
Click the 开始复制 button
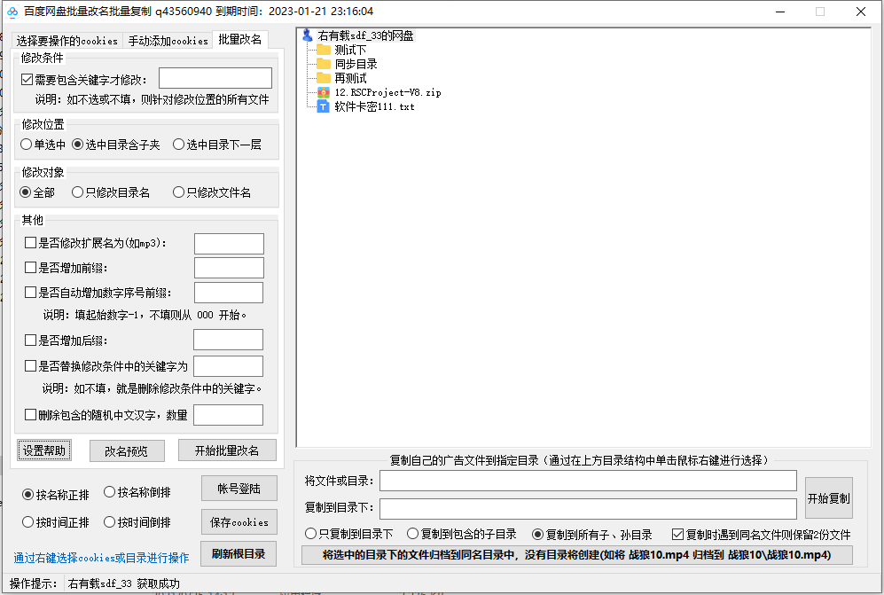coord(829,498)
